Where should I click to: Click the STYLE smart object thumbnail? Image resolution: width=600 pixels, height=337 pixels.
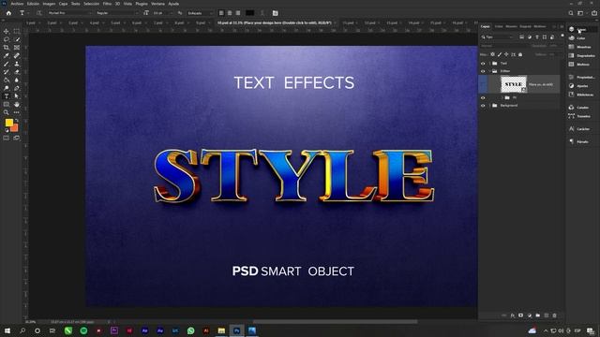click(x=514, y=84)
